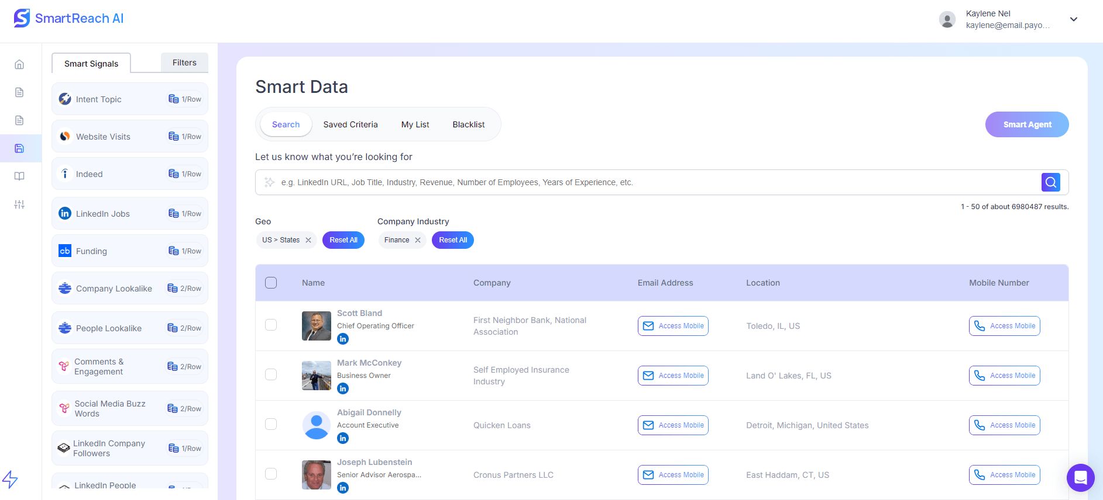Remove the Finance industry filter chip
This screenshot has width=1103, height=500.
(418, 240)
